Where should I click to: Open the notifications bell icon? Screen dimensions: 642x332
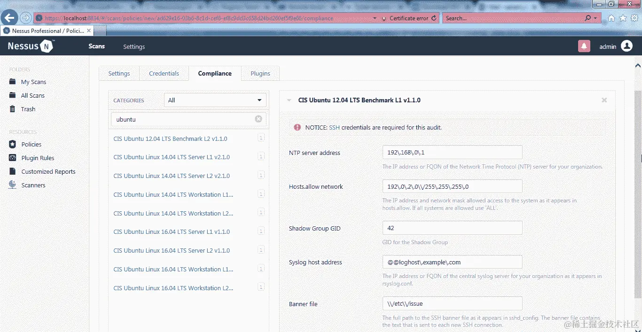(x=584, y=46)
